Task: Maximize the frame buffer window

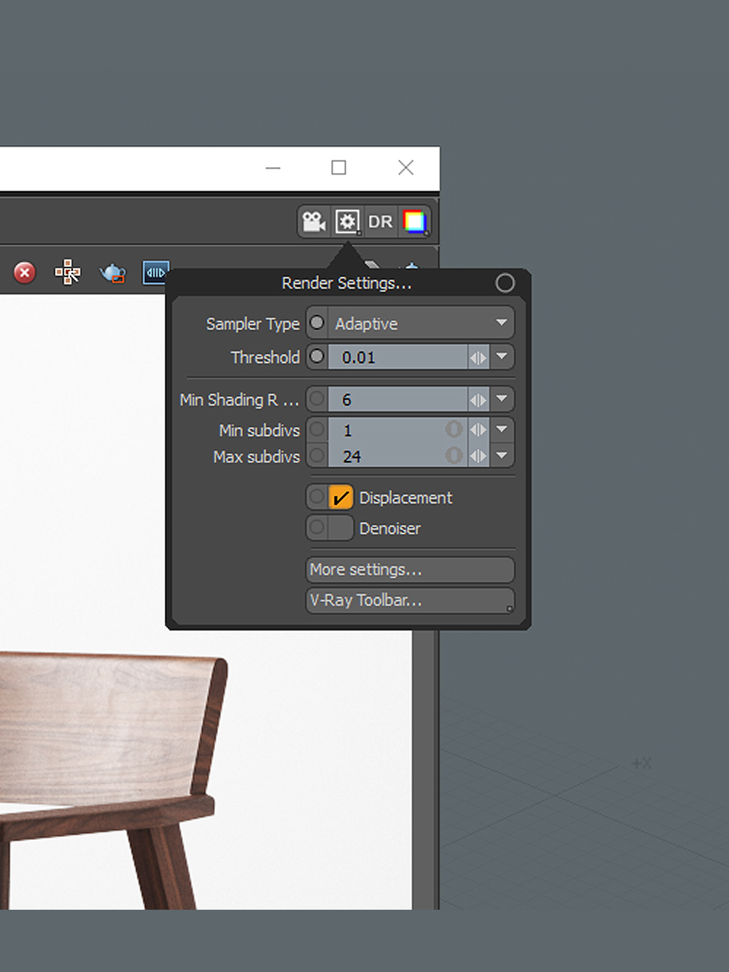Action: pyautogui.click(x=339, y=168)
